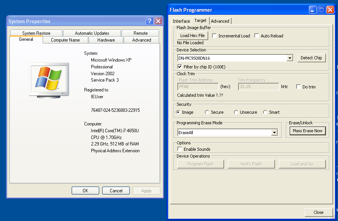Screen dimensions: 338x221
Task: Close the System Properties window
Action: 158,21
